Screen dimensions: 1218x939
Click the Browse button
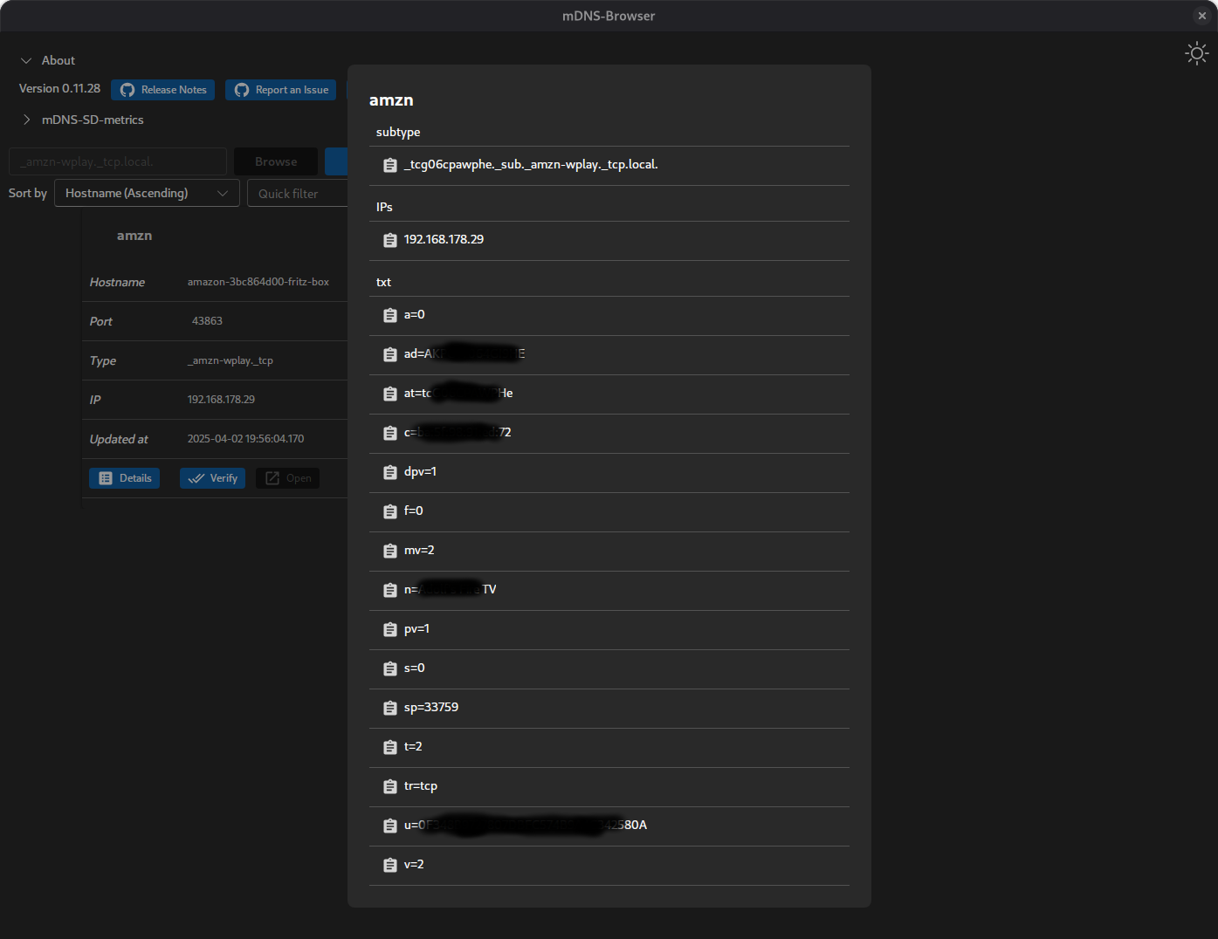pyautogui.click(x=276, y=161)
